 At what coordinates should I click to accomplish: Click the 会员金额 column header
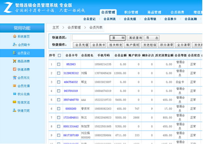[121, 56]
